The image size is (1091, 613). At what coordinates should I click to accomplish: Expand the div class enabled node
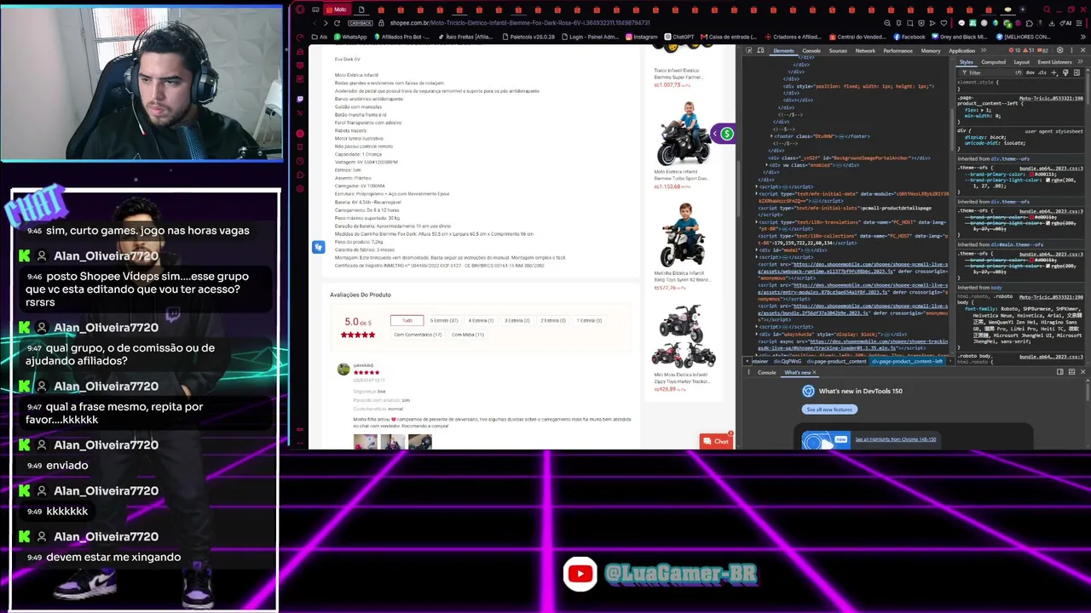point(765,165)
